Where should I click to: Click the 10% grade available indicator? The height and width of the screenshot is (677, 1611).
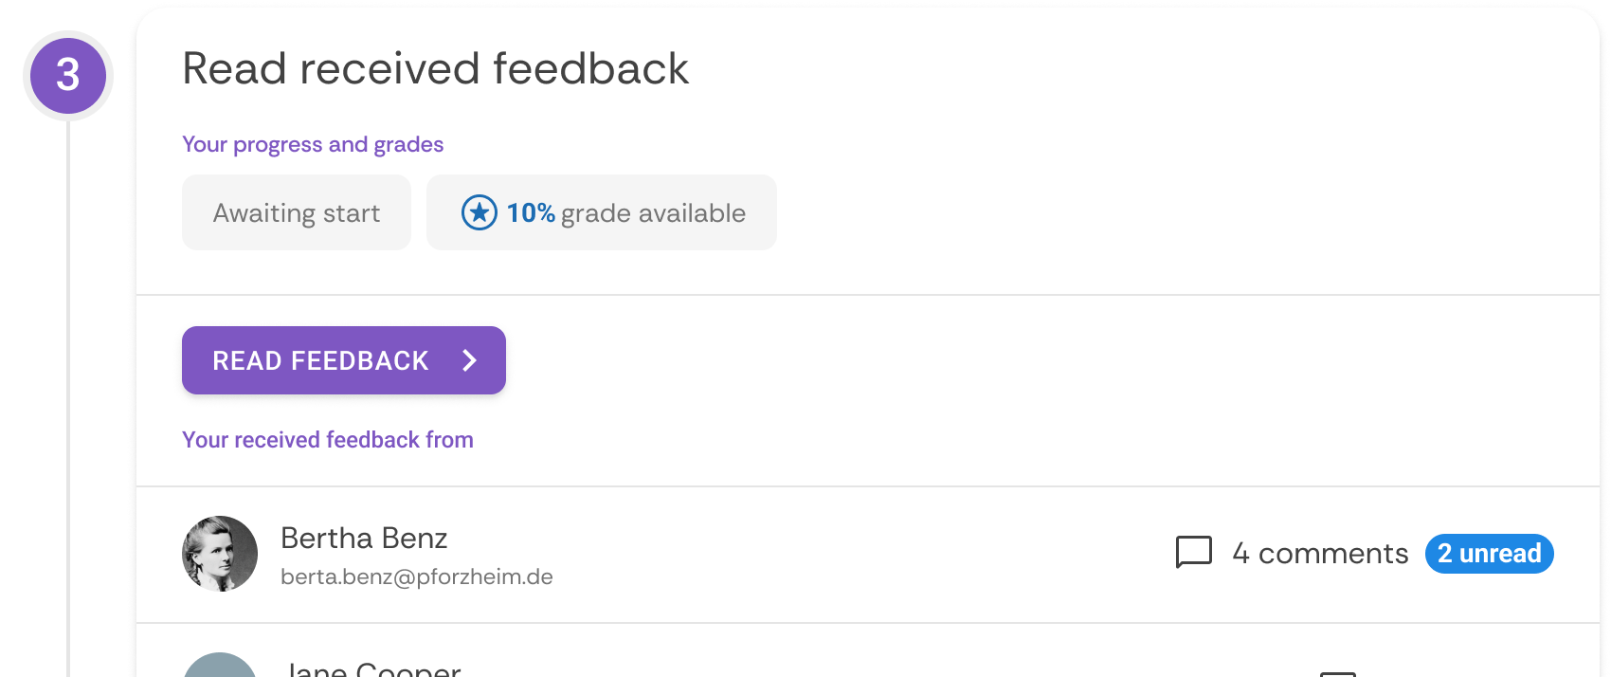coord(601,212)
